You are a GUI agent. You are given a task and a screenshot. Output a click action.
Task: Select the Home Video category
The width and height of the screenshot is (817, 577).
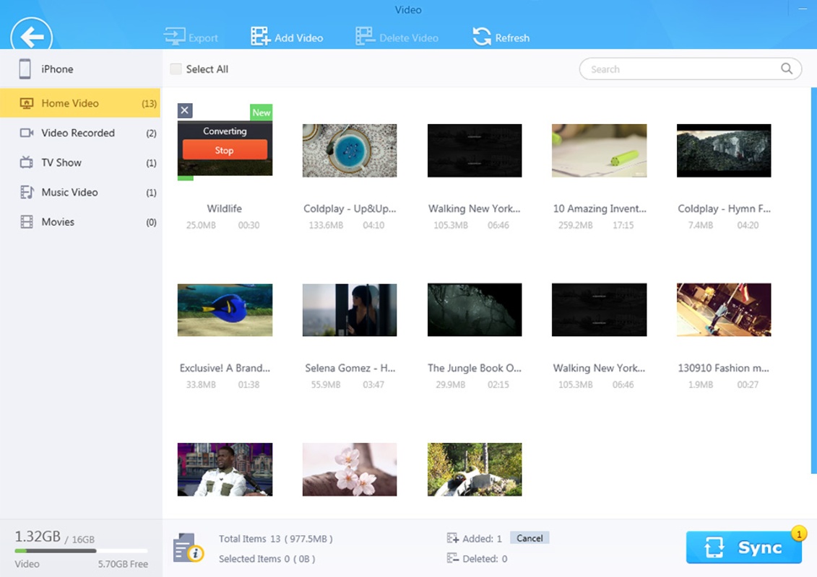[x=70, y=103]
